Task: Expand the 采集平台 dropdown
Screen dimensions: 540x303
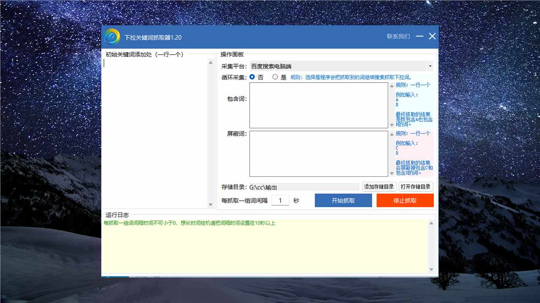Action: click(430, 66)
